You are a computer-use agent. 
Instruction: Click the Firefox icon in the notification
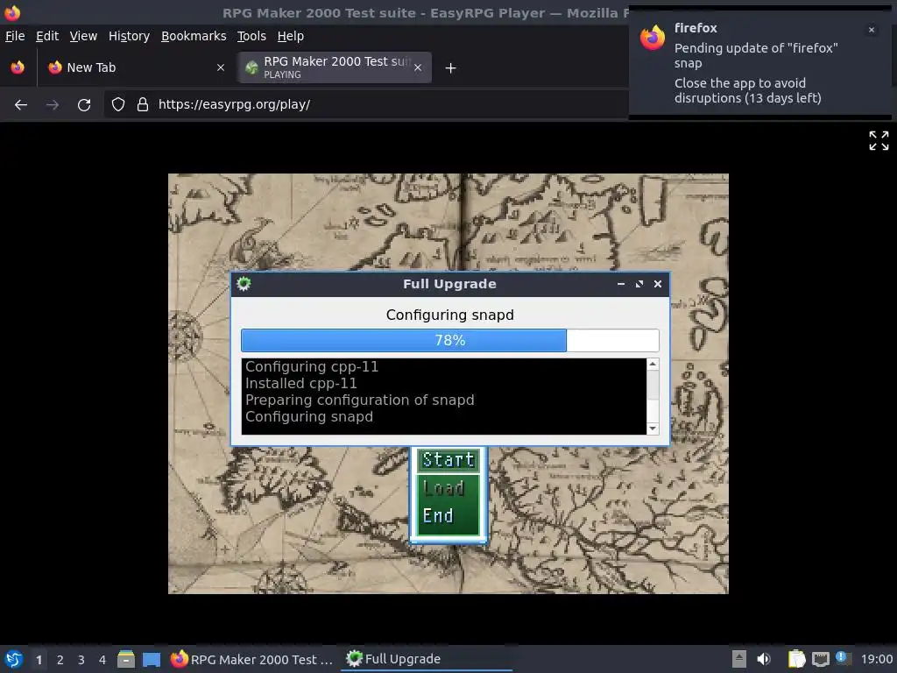tap(653, 38)
